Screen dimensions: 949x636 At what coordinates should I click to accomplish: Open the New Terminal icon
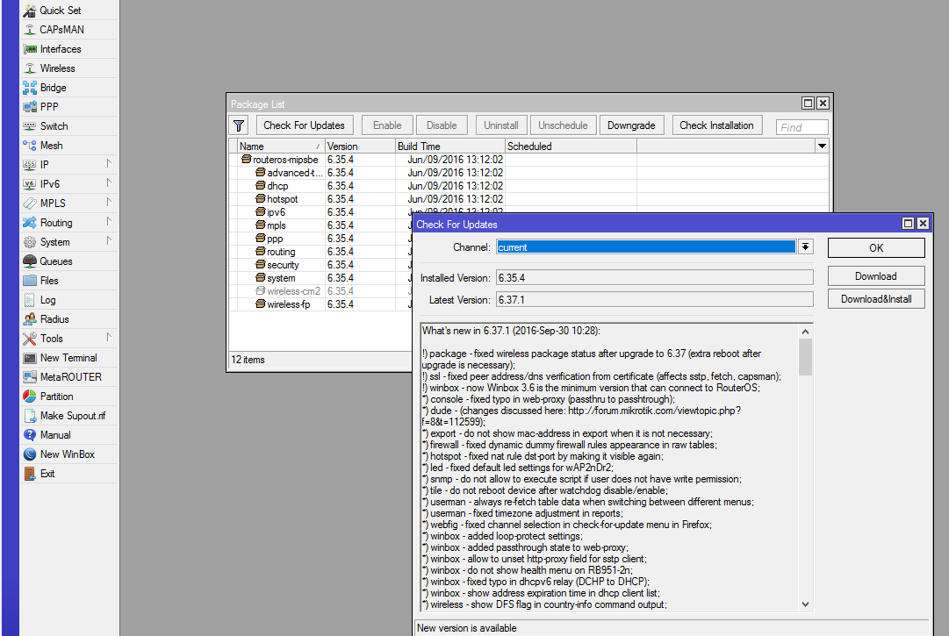(30, 358)
